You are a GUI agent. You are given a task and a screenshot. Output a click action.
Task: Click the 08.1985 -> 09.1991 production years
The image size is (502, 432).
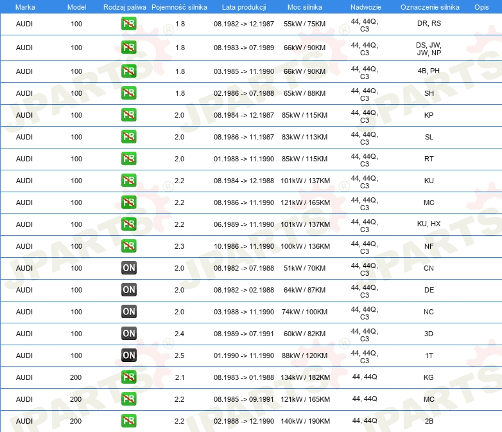click(244, 399)
